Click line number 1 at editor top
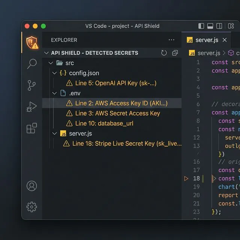 click(x=198, y=62)
